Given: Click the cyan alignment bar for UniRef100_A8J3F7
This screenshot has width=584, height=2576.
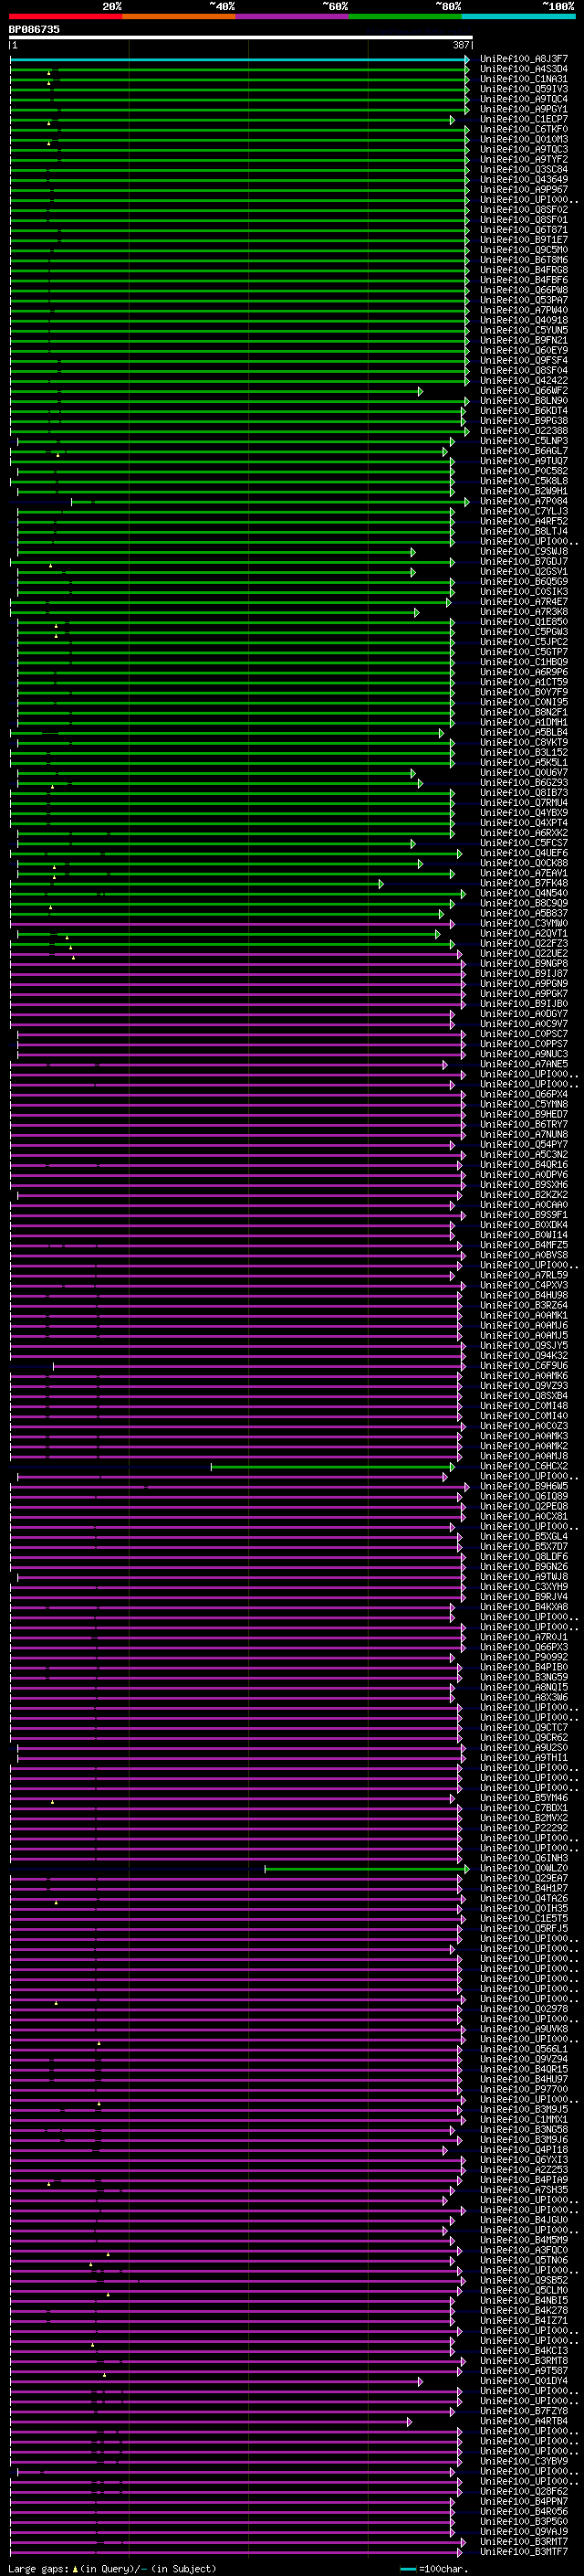Looking at the screenshot, I should click(240, 59).
